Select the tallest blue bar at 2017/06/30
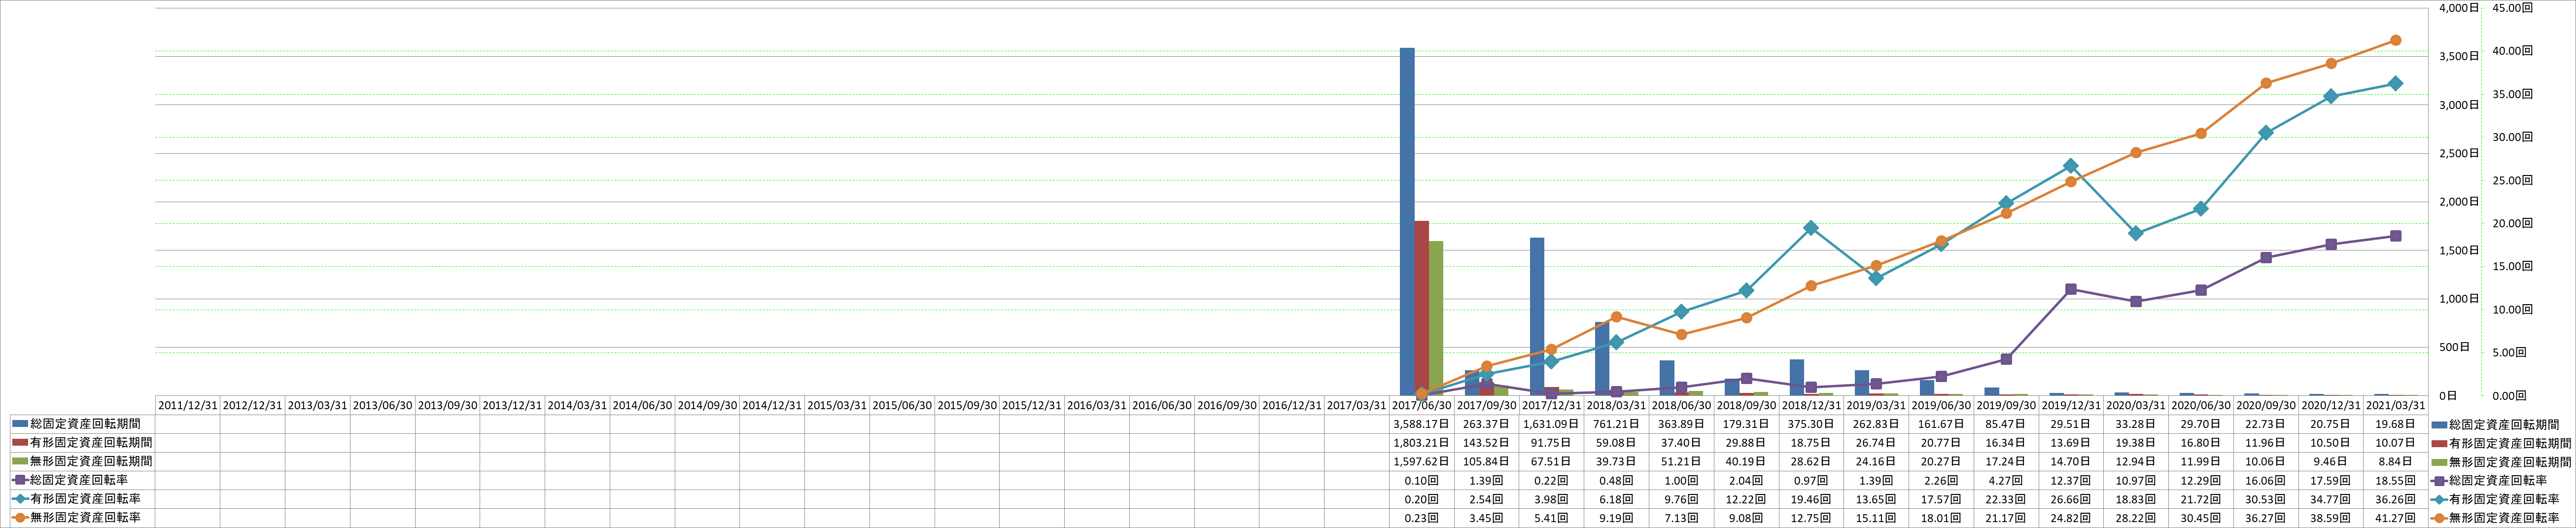This screenshot has height=528, width=2576. click(x=1407, y=221)
